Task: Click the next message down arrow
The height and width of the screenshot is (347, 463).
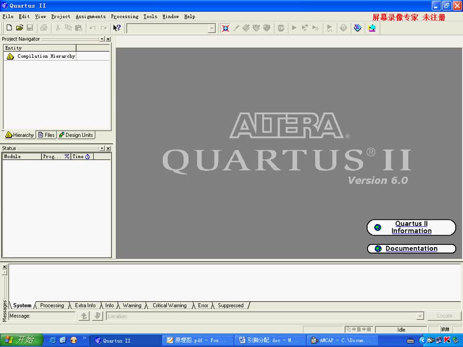Action: [x=97, y=316]
